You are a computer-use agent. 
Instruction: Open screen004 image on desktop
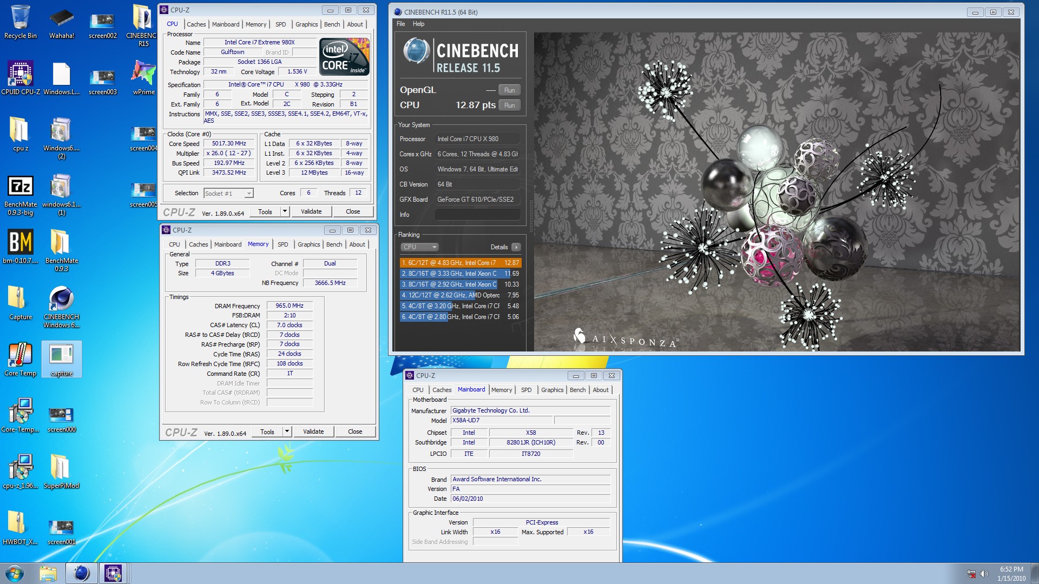click(x=143, y=138)
